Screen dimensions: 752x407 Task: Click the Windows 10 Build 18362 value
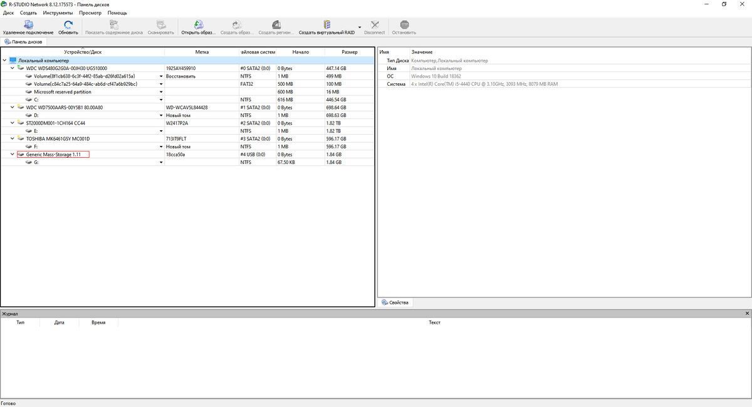[435, 76]
